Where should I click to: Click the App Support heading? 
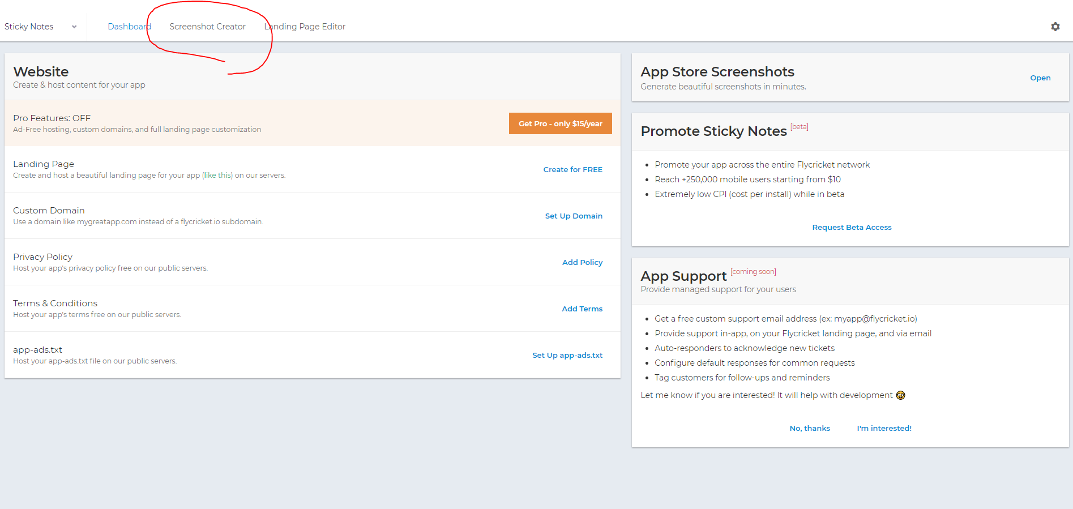point(683,276)
